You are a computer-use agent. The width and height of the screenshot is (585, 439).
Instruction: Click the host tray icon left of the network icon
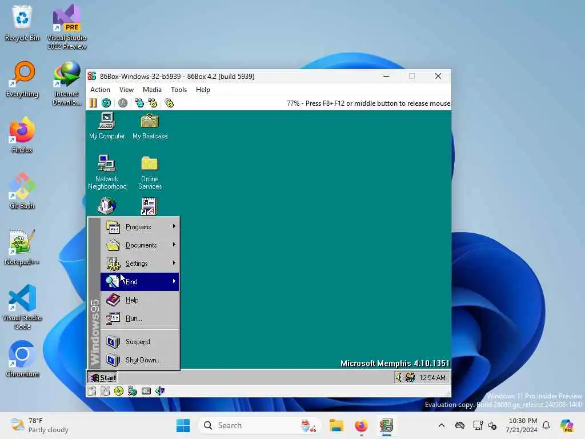(460, 425)
